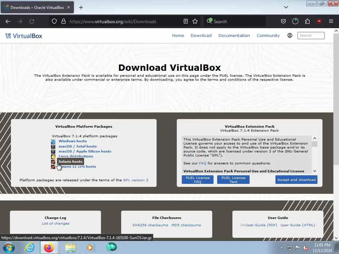
Task: Open Windows Explorer folder on taskbar
Action: coord(71,248)
